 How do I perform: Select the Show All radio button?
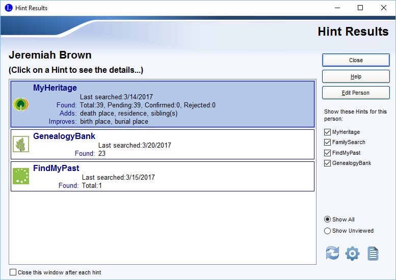point(327,219)
